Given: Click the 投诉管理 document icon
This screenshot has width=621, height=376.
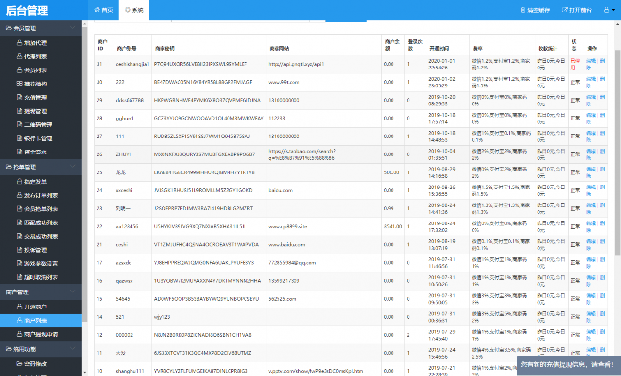Looking at the screenshot, I should click(19, 250).
